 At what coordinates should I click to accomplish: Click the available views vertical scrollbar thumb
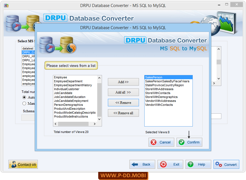click(x=99, y=100)
